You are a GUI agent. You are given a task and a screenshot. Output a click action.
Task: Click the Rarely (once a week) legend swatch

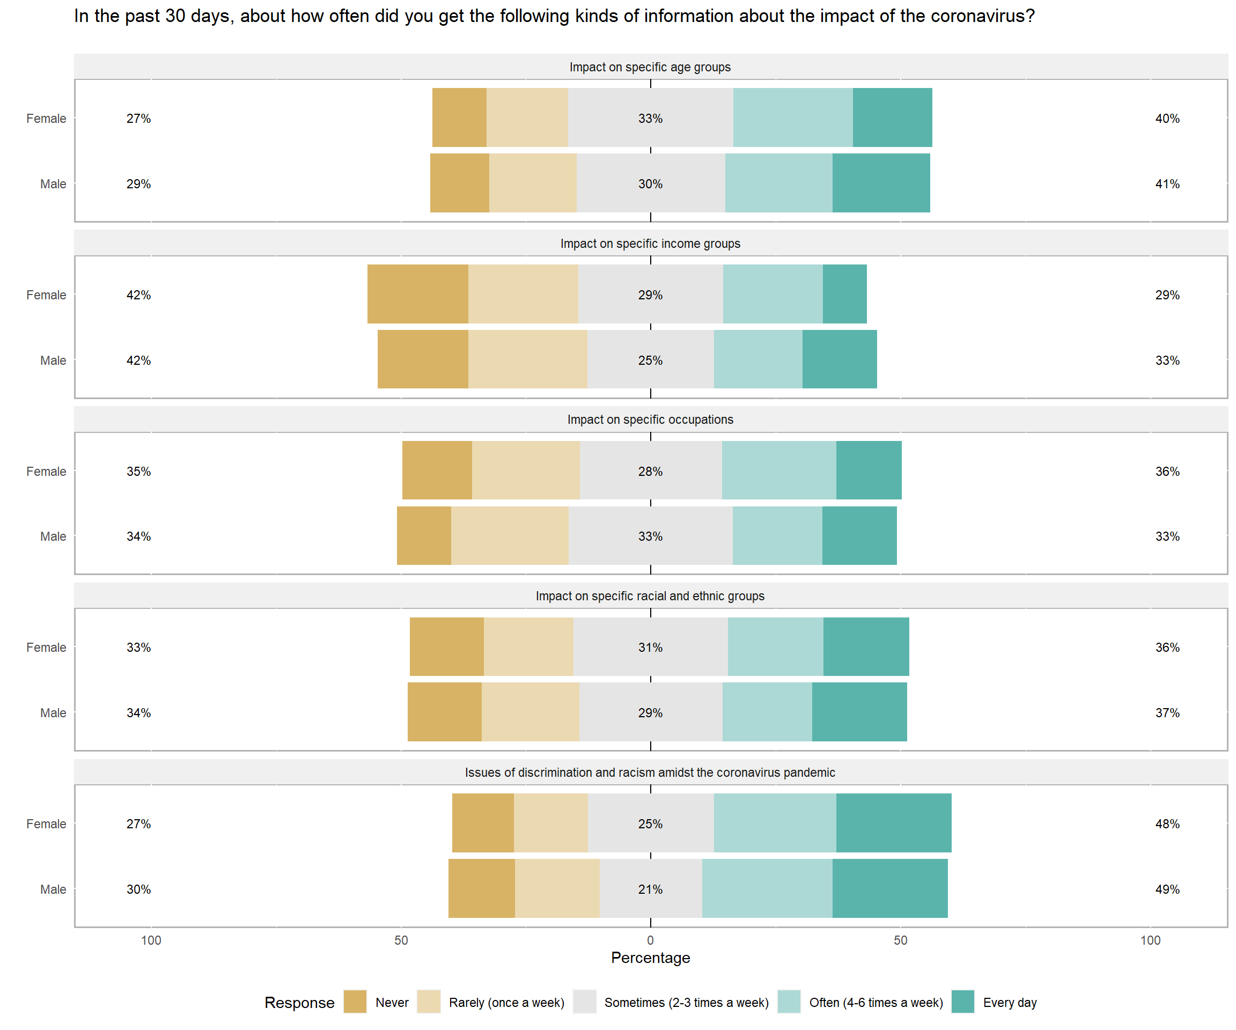(429, 1002)
